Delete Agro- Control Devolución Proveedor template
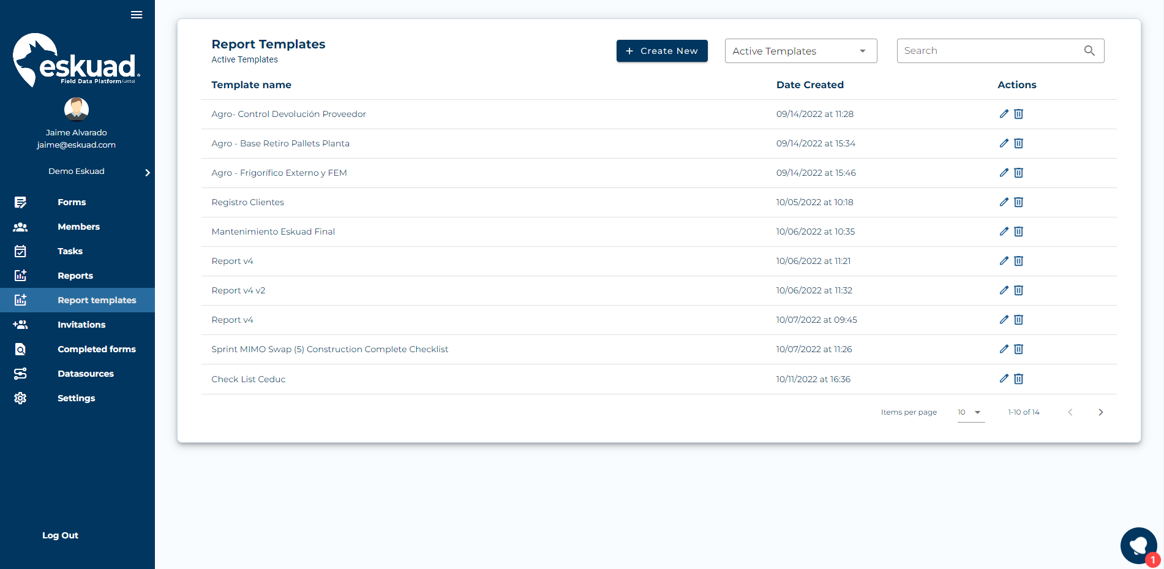The width and height of the screenshot is (1164, 569). tap(1018, 114)
